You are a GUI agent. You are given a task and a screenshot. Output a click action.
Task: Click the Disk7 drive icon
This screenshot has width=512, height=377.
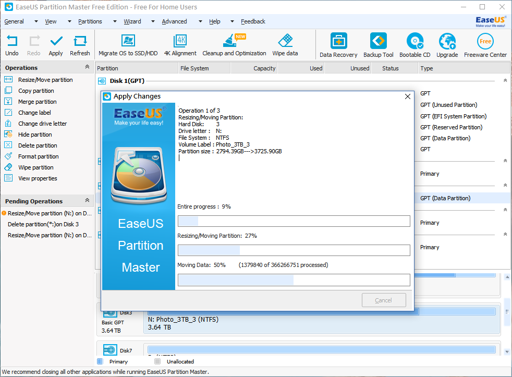pos(110,350)
